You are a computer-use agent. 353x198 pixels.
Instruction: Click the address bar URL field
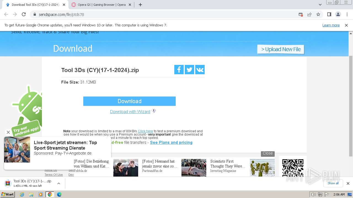click(x=165, y=14)
